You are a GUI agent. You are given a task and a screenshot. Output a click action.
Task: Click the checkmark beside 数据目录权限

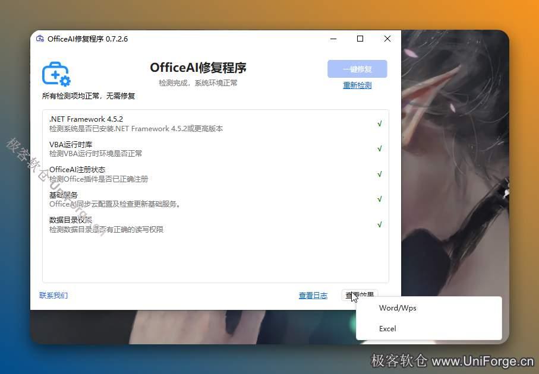click(x=380, y=224)
